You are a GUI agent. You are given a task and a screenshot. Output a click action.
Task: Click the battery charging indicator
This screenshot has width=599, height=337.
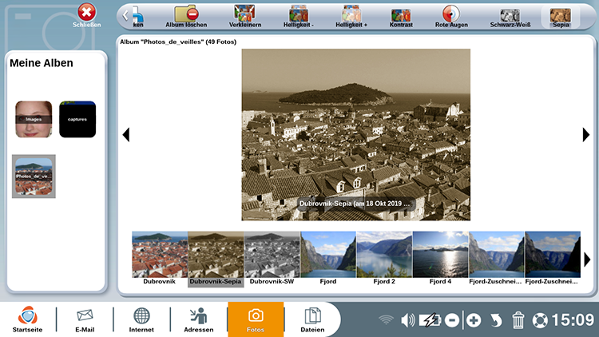(x=430, y=320)
